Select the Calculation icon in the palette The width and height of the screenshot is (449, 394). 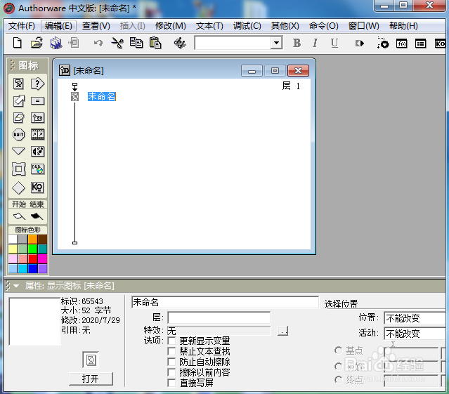37,100
